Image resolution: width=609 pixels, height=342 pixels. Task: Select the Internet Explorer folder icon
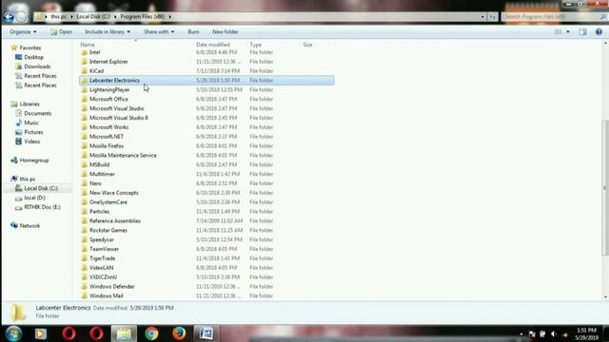[x=85, y=61]
